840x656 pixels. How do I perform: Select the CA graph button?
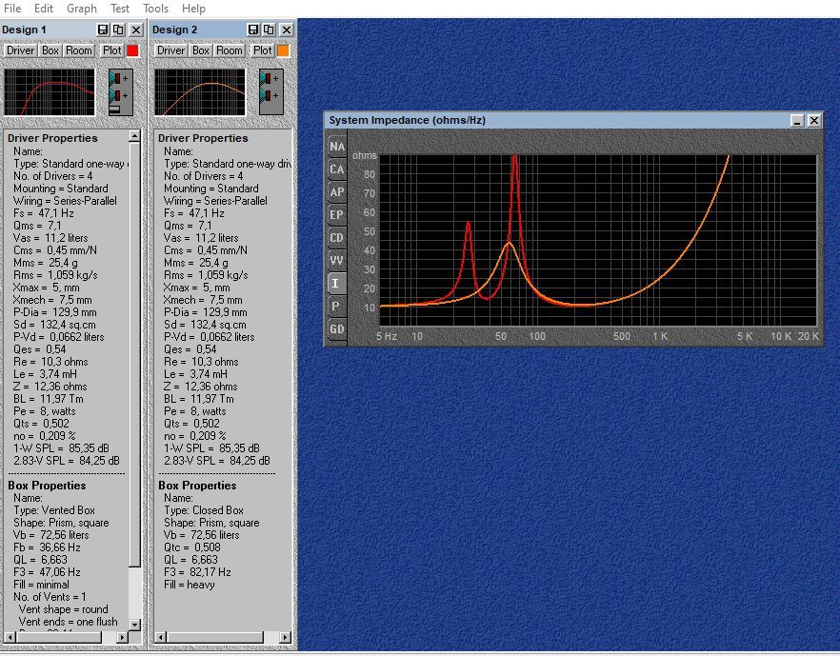336,169
